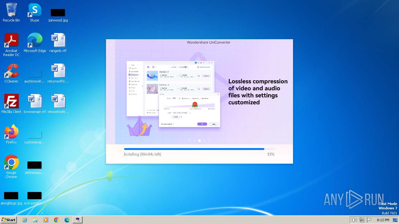The width and height of the screenshot is (399, 224).
Task: Switch to the UniConverter installer taskbar button
Action: 78,220
